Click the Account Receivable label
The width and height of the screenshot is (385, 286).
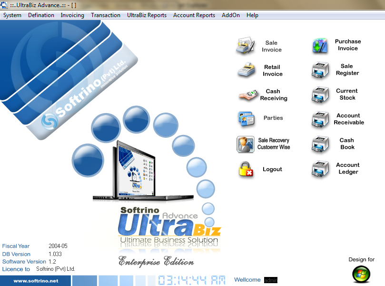click(349, 119)
